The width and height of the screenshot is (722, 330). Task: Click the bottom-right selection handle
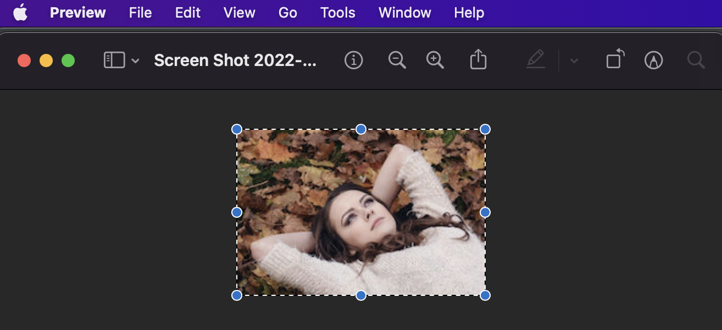tap(485, 295)
